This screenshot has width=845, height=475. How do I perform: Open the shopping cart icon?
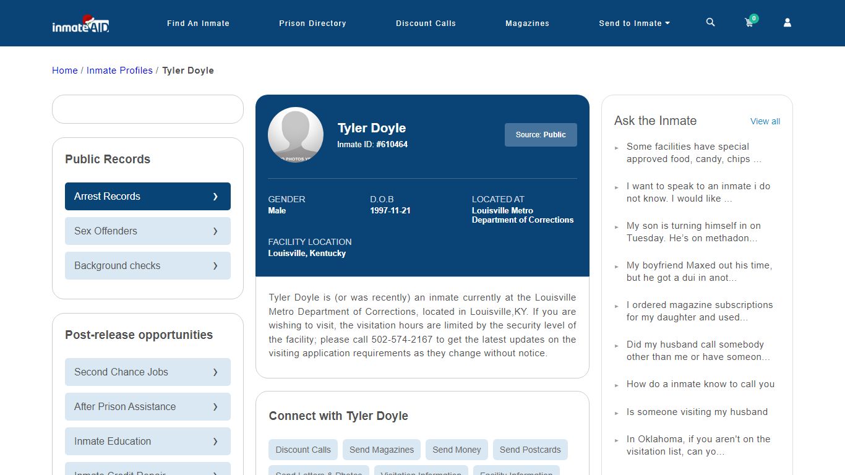750,22
